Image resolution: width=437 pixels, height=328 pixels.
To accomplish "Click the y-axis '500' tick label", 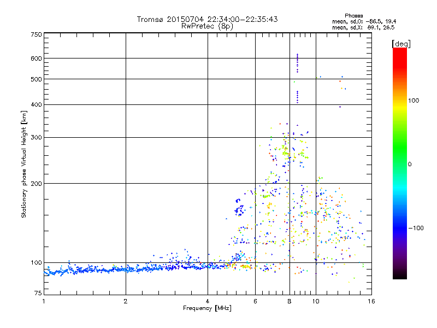I will [36, 79].
